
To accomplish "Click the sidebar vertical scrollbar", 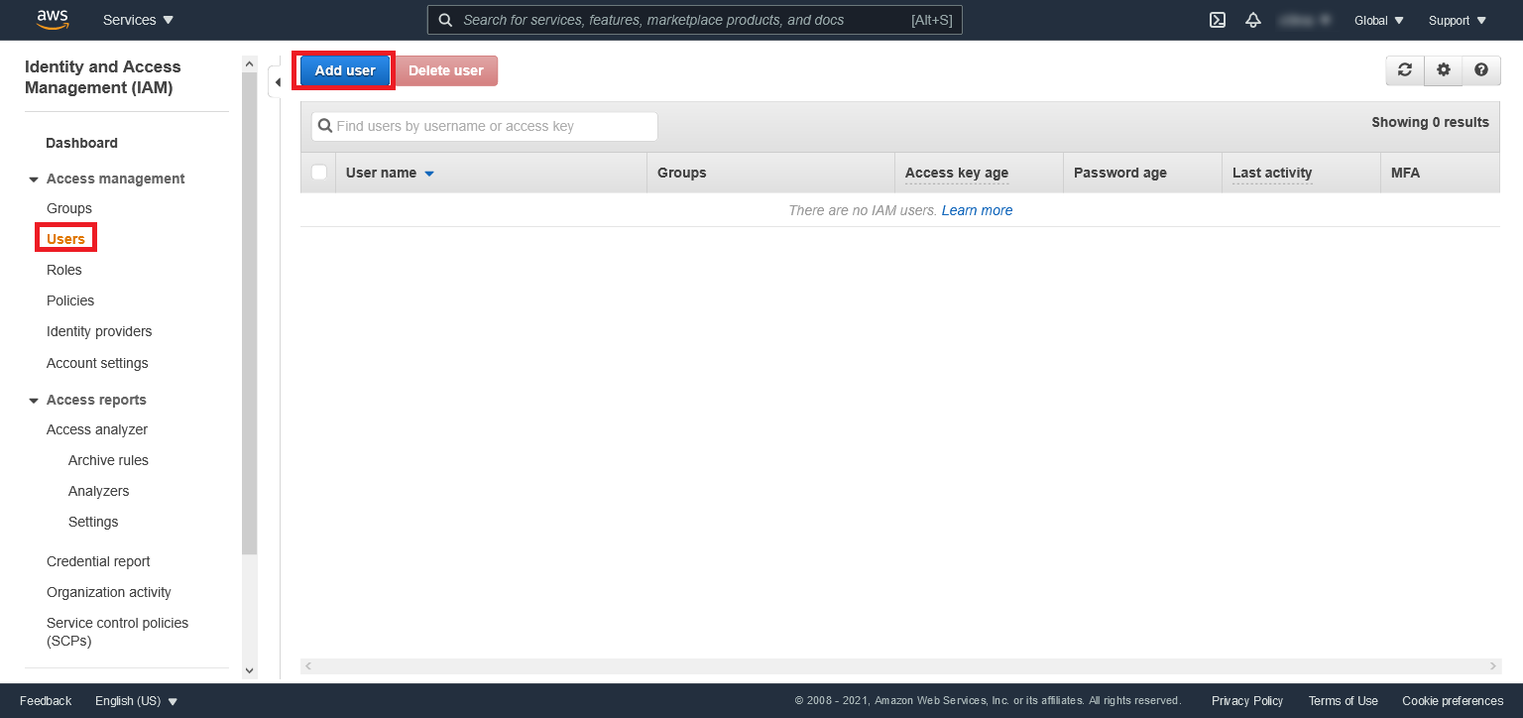I will coord(249,312).
